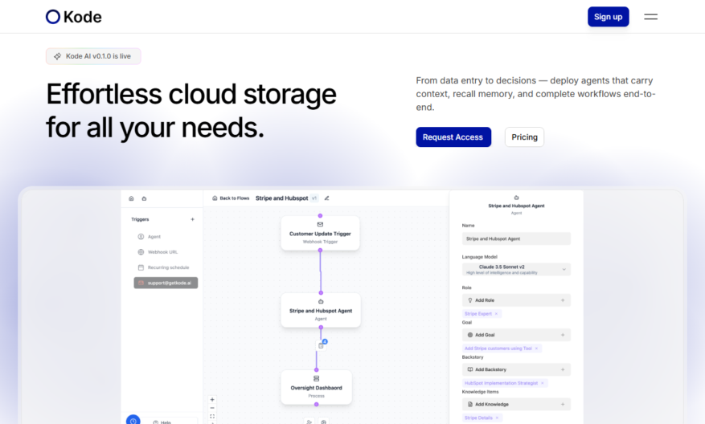Add a new trigger with the plus icon
The image size is (705, 424).
(192, 219)
